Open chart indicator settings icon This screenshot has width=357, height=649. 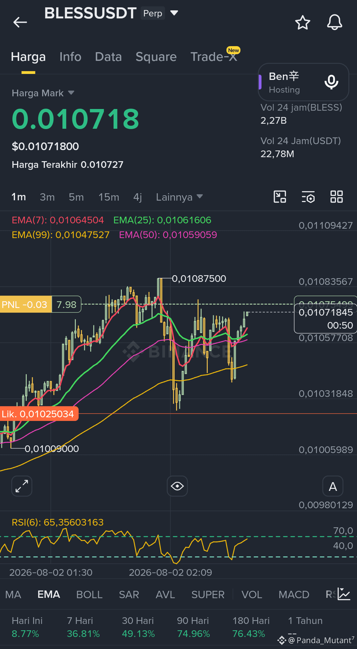tap(308, 197)
